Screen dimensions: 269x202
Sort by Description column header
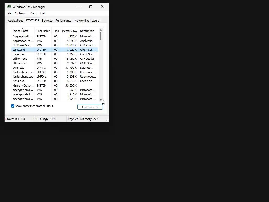88,31
